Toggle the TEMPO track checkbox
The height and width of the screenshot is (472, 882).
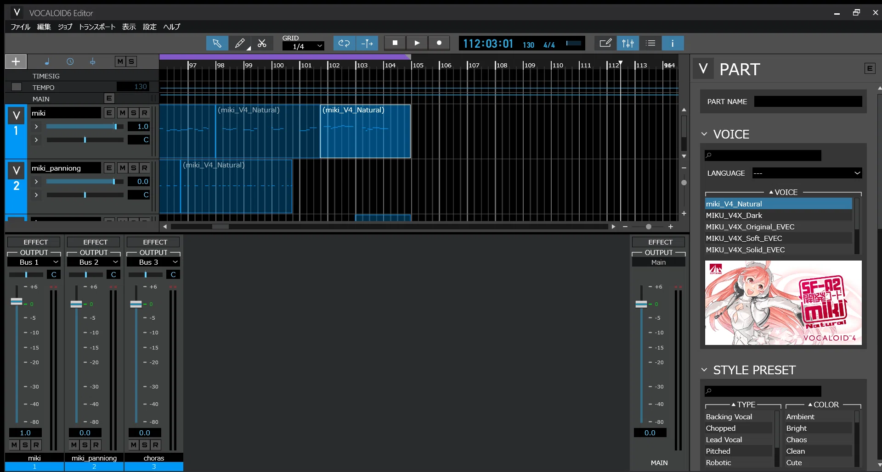tap(17, 87)
